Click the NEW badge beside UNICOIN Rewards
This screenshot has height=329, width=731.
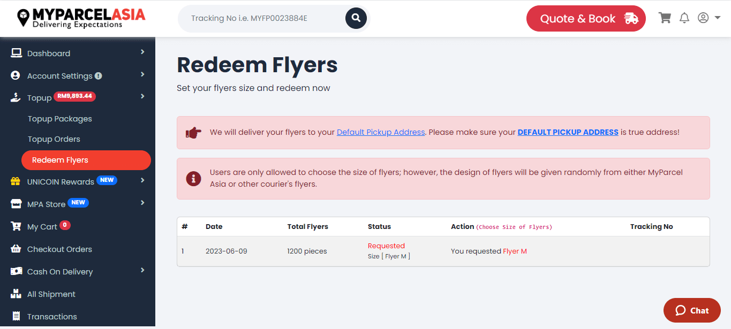click(x=107, y=180)
